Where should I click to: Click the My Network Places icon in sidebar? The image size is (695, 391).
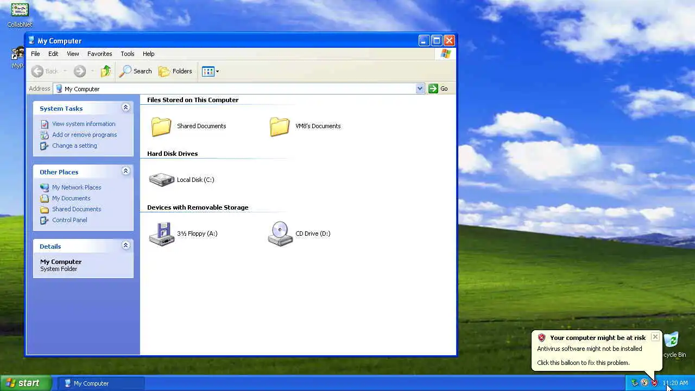click(x=45, y=187)
